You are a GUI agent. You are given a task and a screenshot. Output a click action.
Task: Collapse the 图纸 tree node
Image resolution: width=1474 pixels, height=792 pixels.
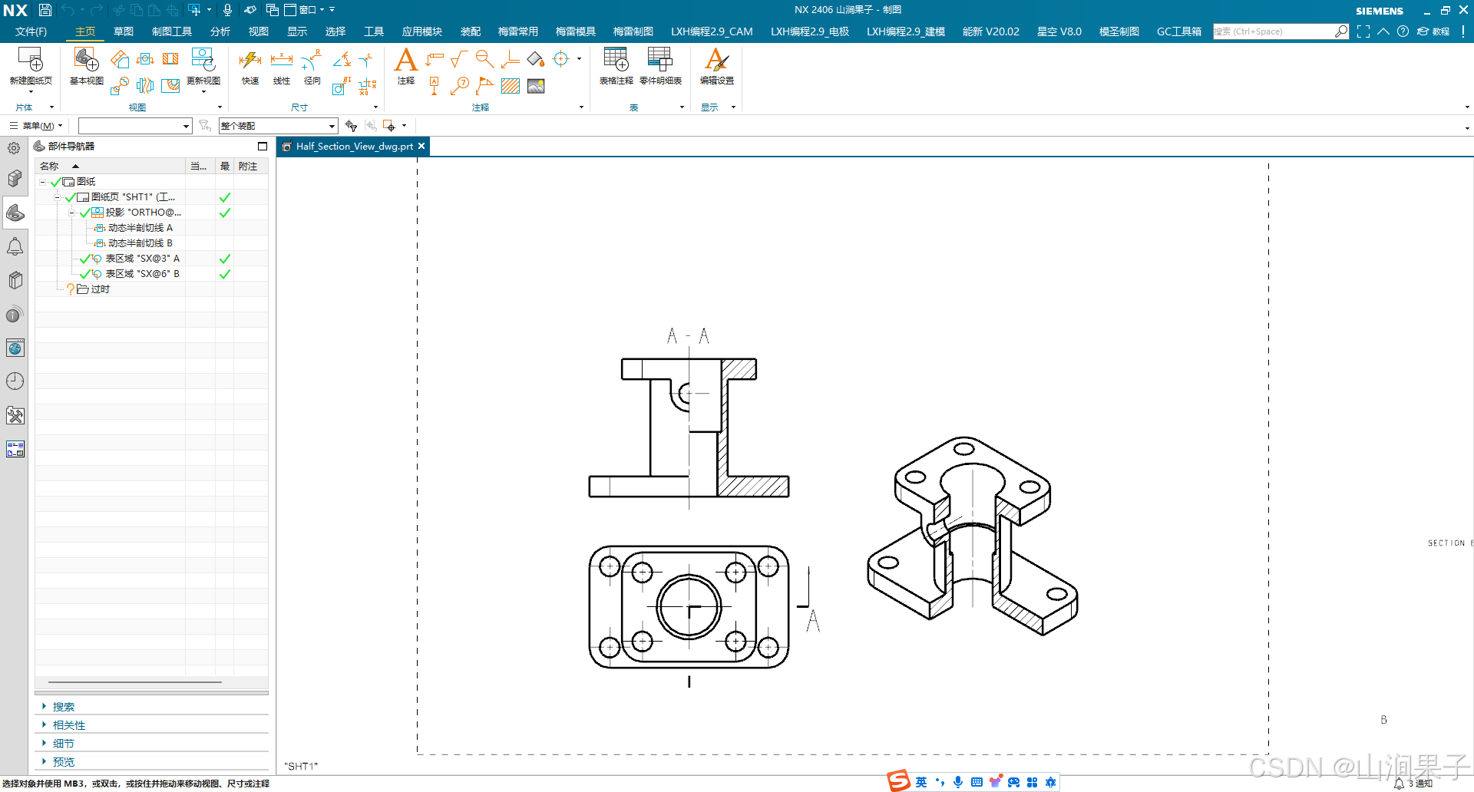click(x=43, y=182)
